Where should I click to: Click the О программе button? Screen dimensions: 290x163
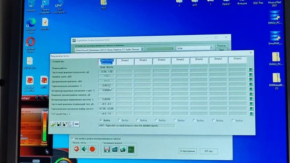tap(188, 151)
